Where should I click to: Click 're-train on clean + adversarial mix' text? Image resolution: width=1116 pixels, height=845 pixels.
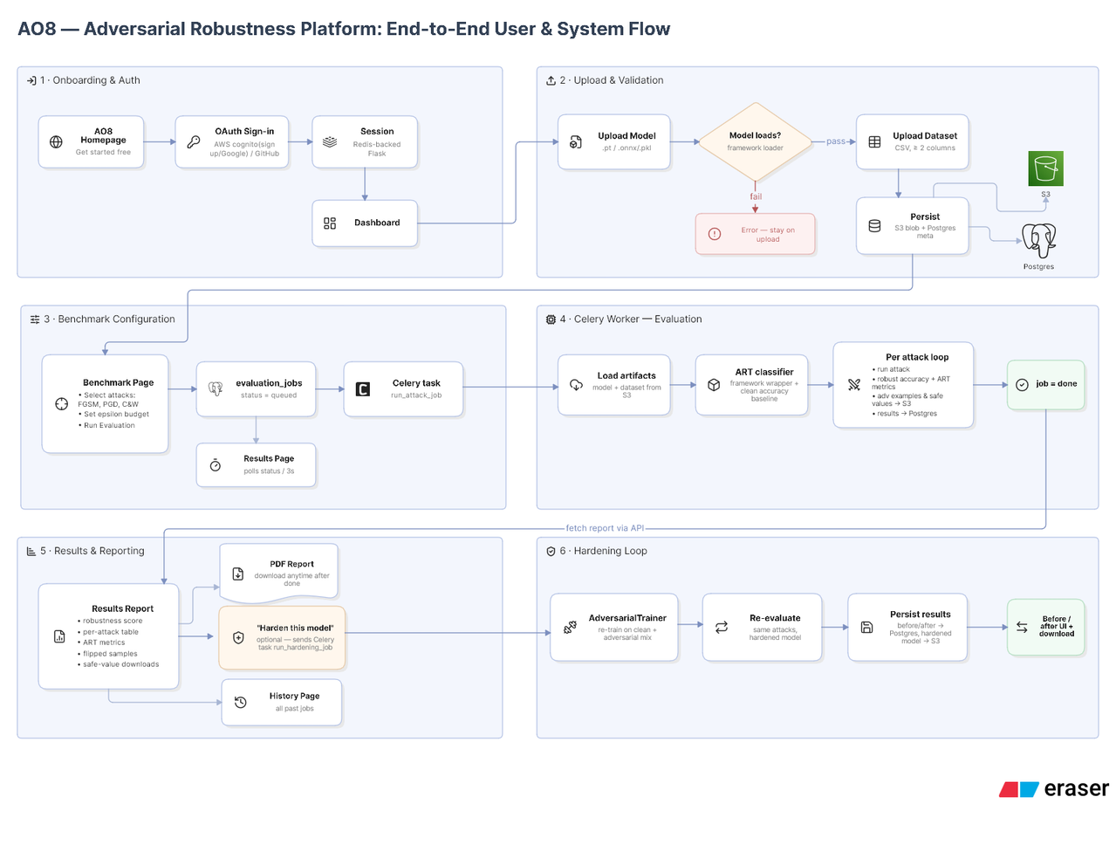627,634
